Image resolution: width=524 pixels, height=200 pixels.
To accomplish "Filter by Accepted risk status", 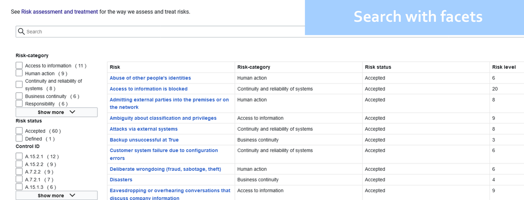I will [x=19, y=131].
